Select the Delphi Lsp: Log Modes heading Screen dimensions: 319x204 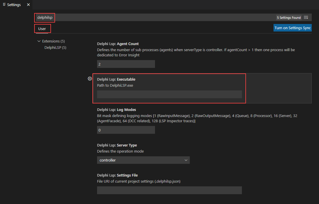pyautogui.click(x=116, y=110)
